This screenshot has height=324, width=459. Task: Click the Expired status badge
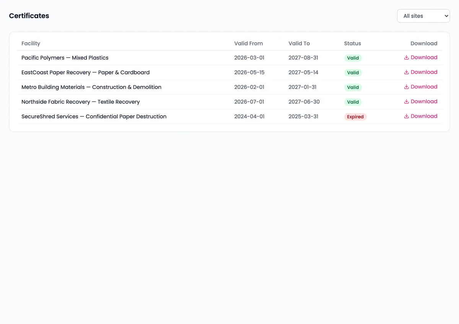pyautogui.click(x=355, y=117)
